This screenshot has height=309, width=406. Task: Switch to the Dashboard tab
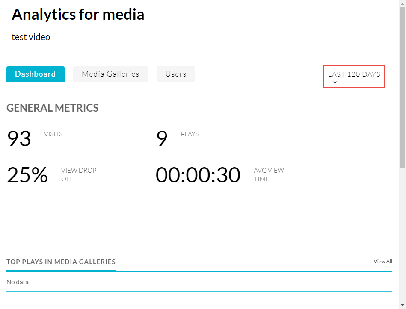click(x=36, y=74)
